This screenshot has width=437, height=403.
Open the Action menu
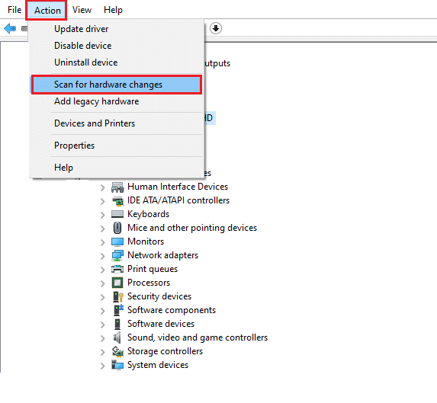47,11
